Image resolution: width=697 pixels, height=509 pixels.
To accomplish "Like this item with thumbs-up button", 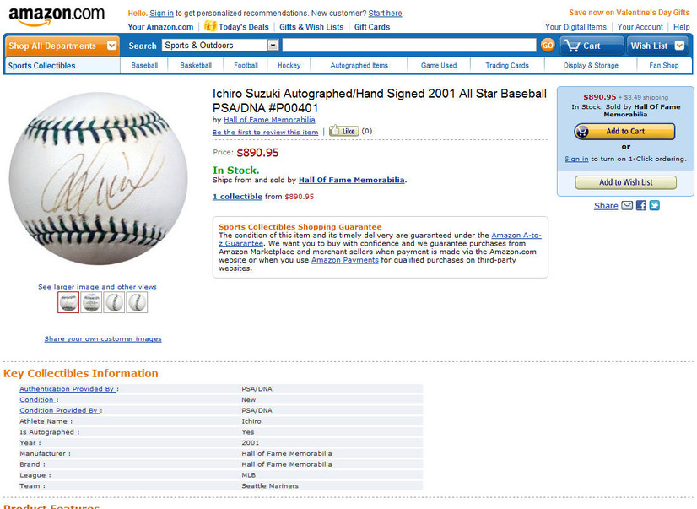I will [x=343, y=131].
